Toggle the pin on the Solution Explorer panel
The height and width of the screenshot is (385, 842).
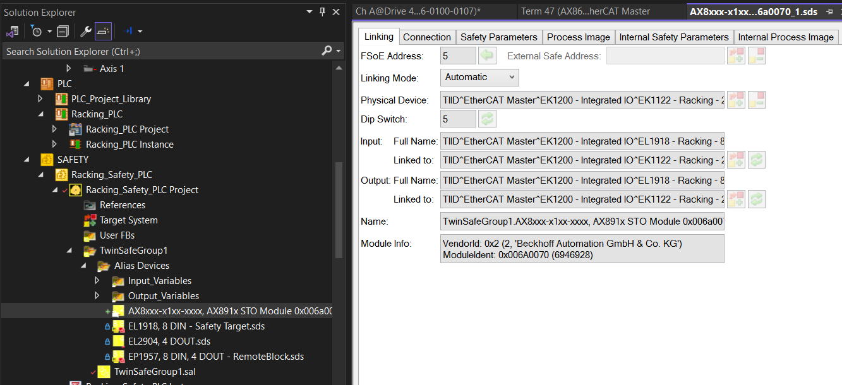pyautogui.click(x=323, y=12)
